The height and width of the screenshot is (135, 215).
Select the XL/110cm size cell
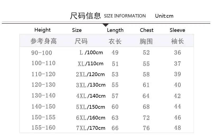(x=91, y=64)
